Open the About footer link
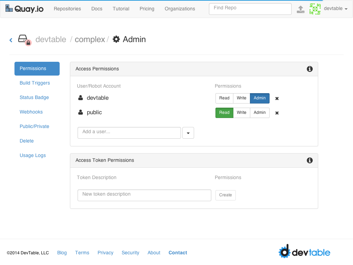Screen dimensions: 353x265 point(154,253)
